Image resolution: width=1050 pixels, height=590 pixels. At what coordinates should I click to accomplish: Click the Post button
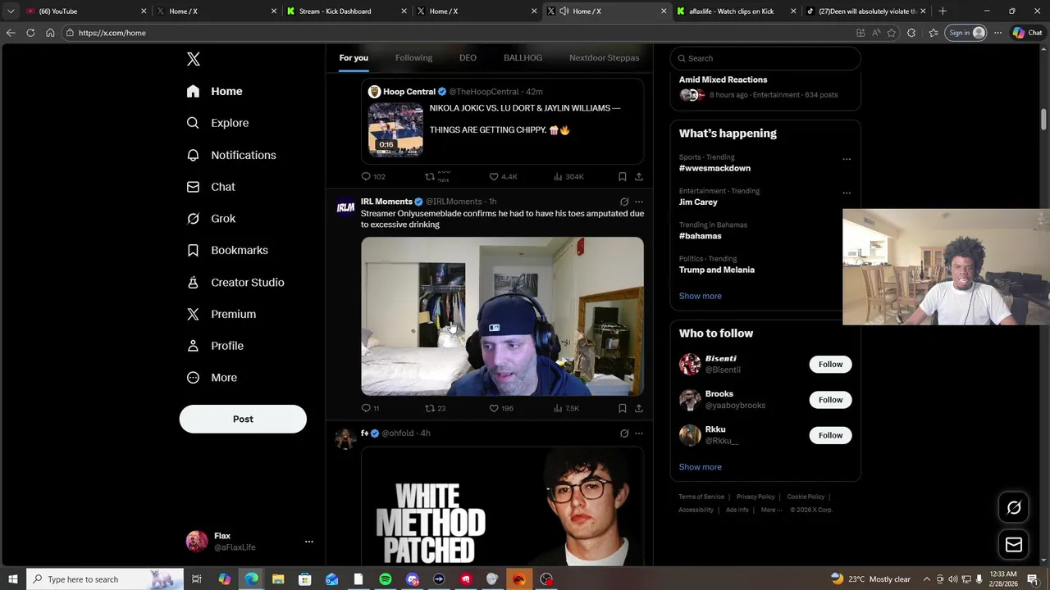(243, 419)
